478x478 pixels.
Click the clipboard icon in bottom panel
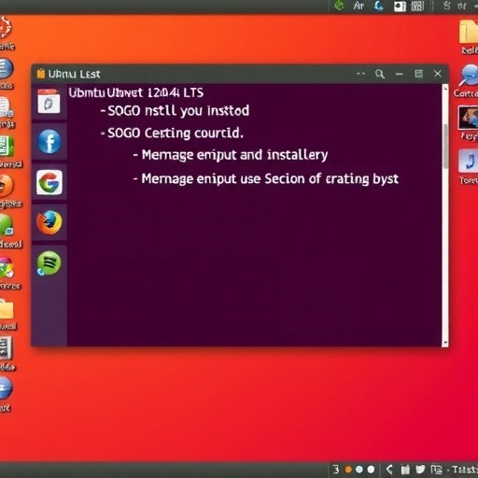[405, 470]
